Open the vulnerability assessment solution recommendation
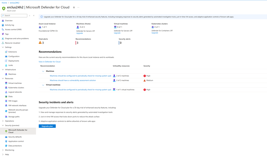This screenshot has width=267, height=158. (x=73, y=80)
